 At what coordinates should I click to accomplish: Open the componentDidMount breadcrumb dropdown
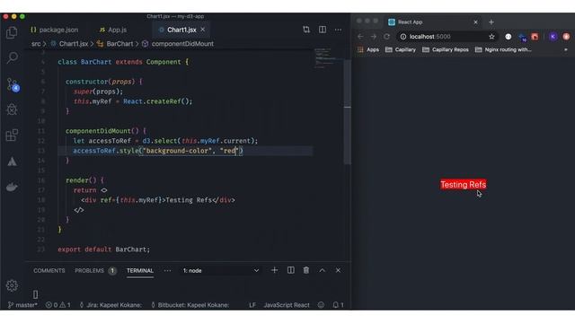tap(178, 44)
